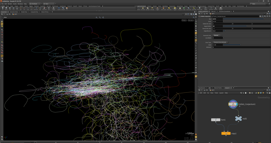Image resolution: width=271 pixels, height=143 pixels.
Task: Open parameter gear menu for Collatz_Conjecture1
Action: 260,16
